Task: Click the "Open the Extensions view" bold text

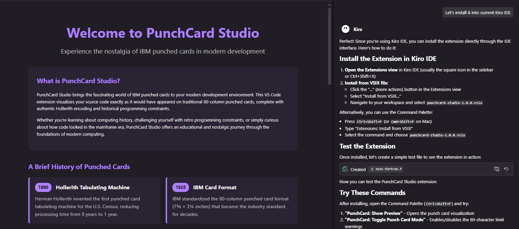Action: [371, 70]
